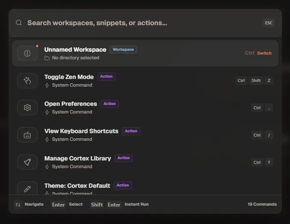This screenshot has width=290, height=224.
Task: Click the hand icon for Toggle Zen Mode
Action: (27, 81)
